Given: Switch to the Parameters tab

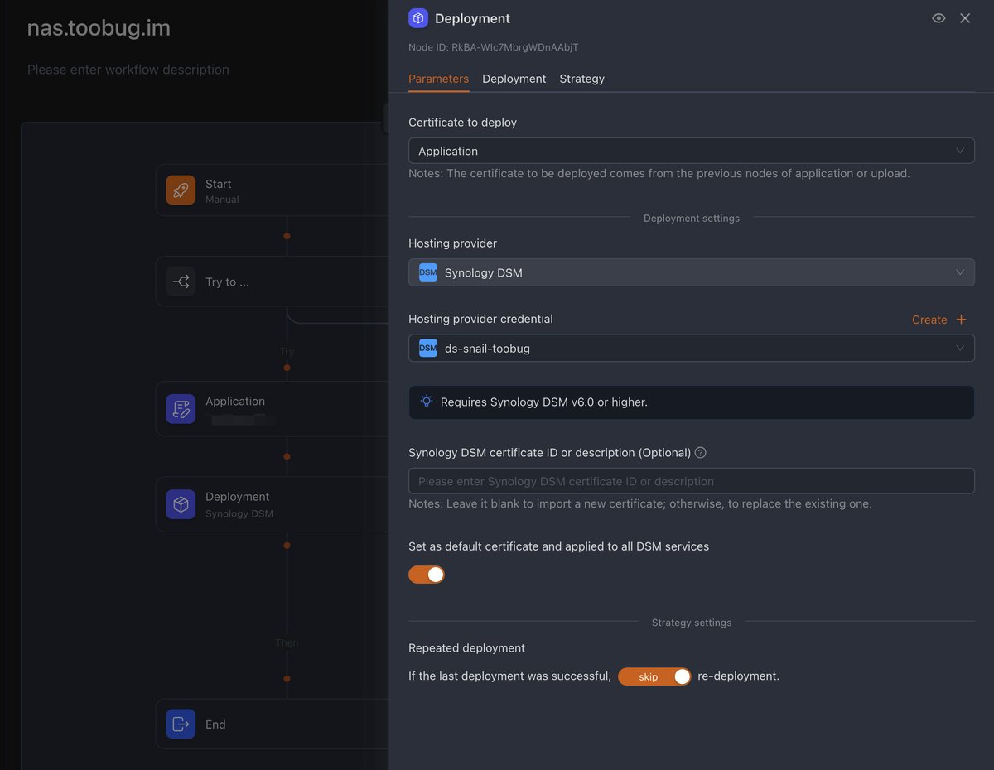Looking at the screenshot, I should [x=438, y=79].
